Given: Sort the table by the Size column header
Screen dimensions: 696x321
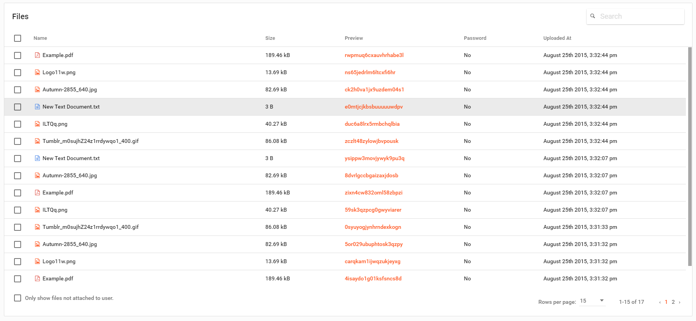Looking at the screenshot, I should (270, 38).
